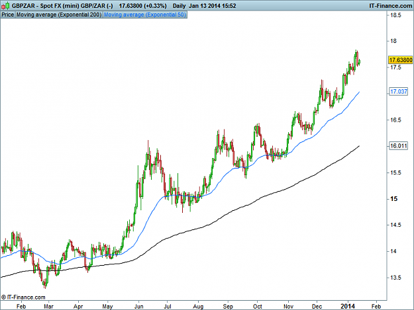Click the yellow 17.63800 price marker
The image size is (414, 310).
coord(401,60)
